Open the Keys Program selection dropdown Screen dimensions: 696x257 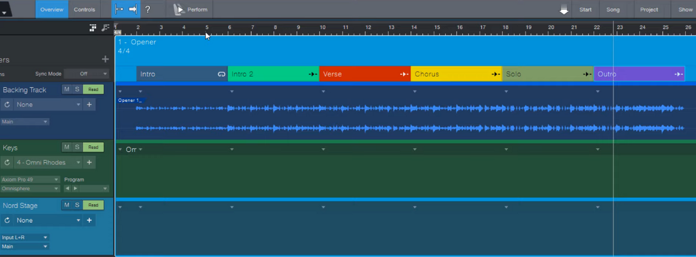coord(95,189)
